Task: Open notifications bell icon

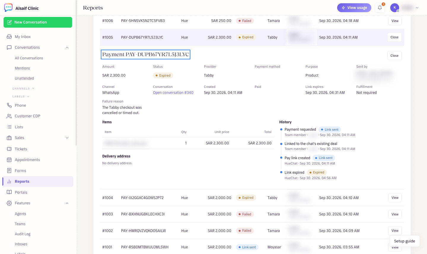Action: click(380, 8)
